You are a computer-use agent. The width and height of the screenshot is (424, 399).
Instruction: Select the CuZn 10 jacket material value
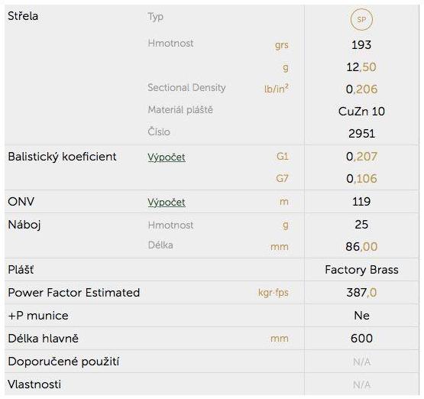click(x=361, y=112)
